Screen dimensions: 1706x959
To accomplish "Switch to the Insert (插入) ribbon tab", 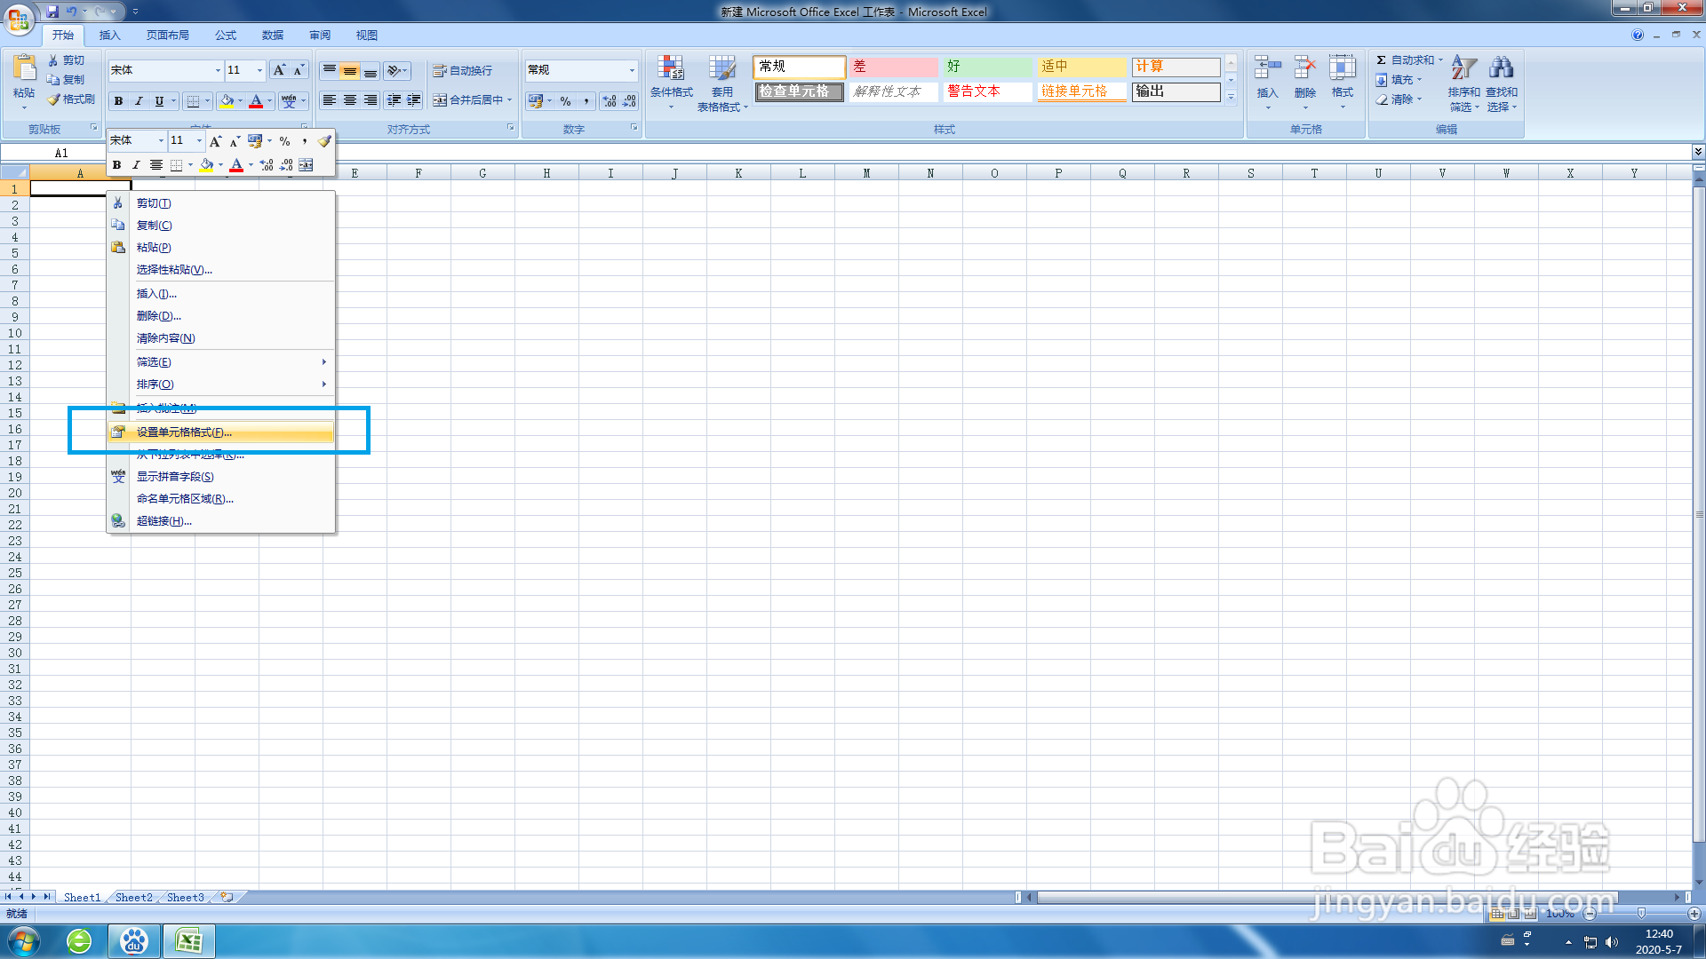I will [109, 35].
